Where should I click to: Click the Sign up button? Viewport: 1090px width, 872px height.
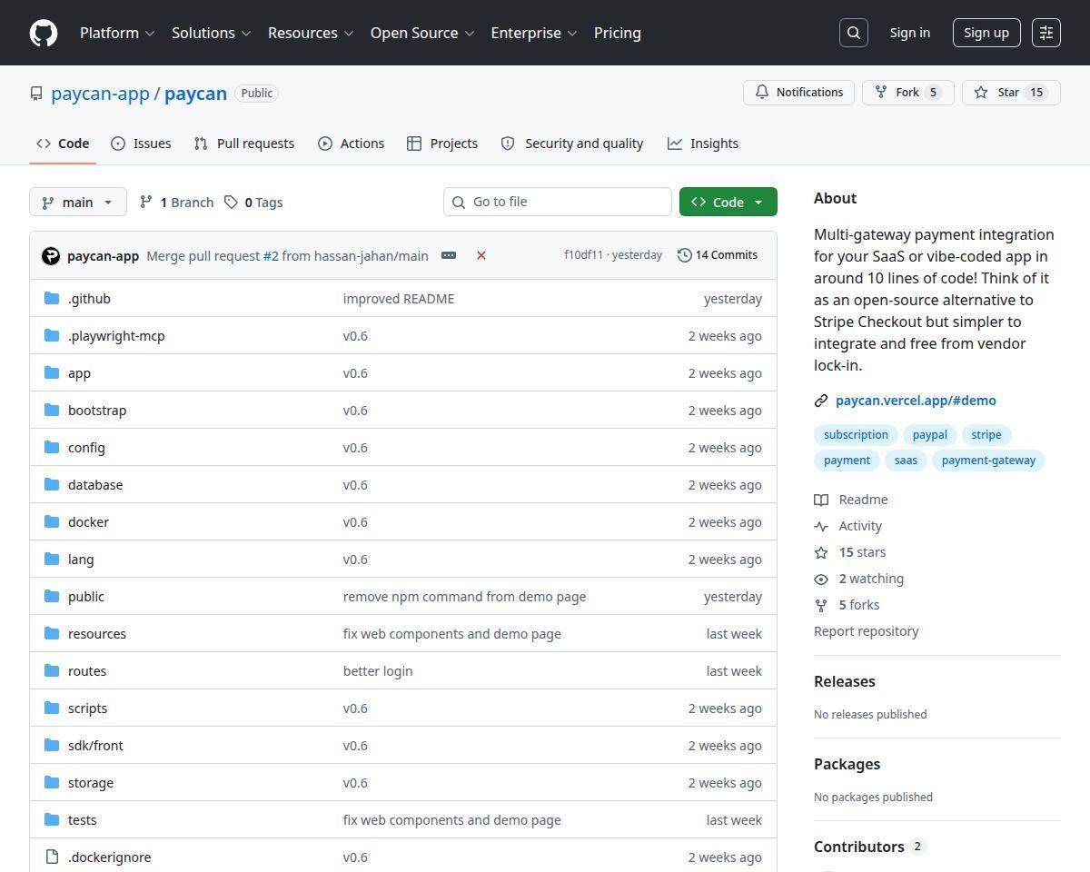tap(986, 33)
